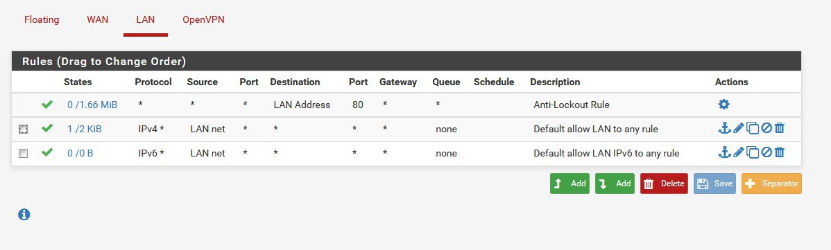Disable the IPv6 LAN rule via the ban icon
The image size is (831, 250).
tap(766, 152)
